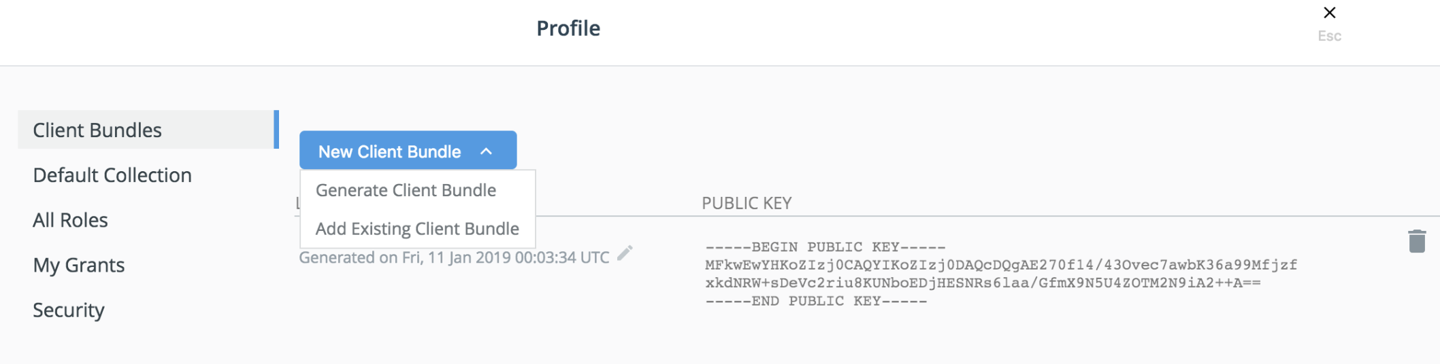This screenshot has height=364, width=1440.
Task: Open My Grants section
Action: (x=79, y=265)
